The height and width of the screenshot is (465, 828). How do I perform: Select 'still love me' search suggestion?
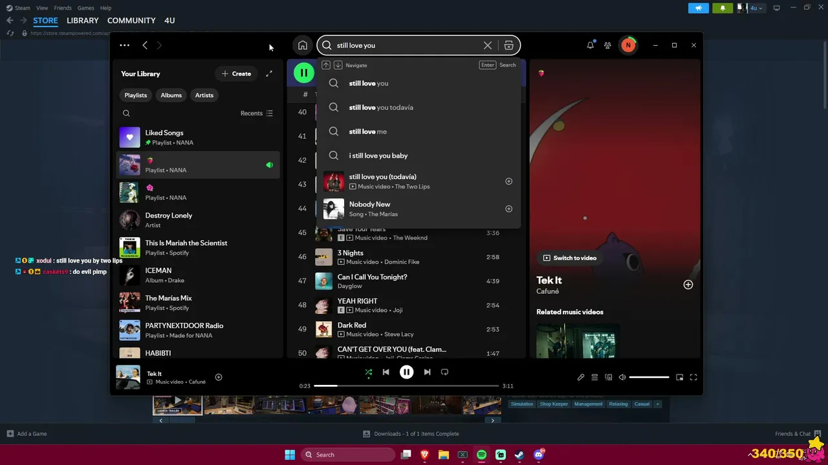[419, 131]
